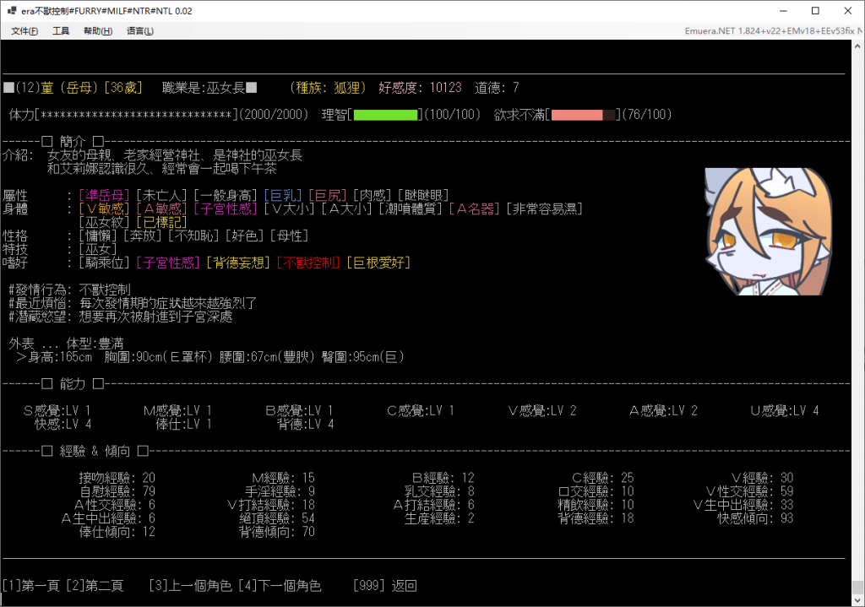This screenshot has width=865, height=607.
Task: Click the [一般身高] attribute tag
Action: [x=226, y=195]
